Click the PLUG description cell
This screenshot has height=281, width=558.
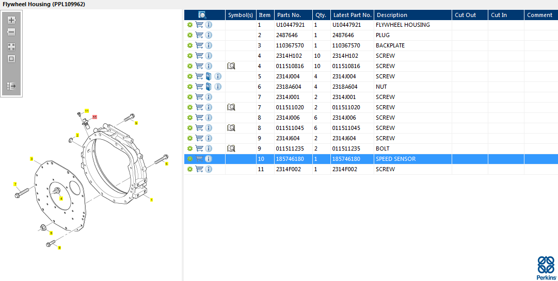click(x=382, y=35)
